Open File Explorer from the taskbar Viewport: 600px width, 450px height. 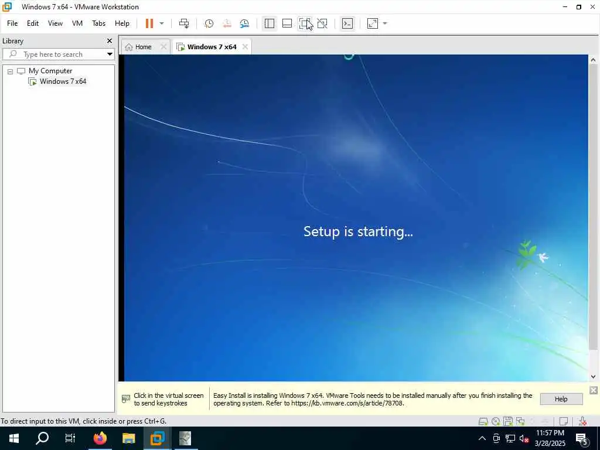(128, 438)
